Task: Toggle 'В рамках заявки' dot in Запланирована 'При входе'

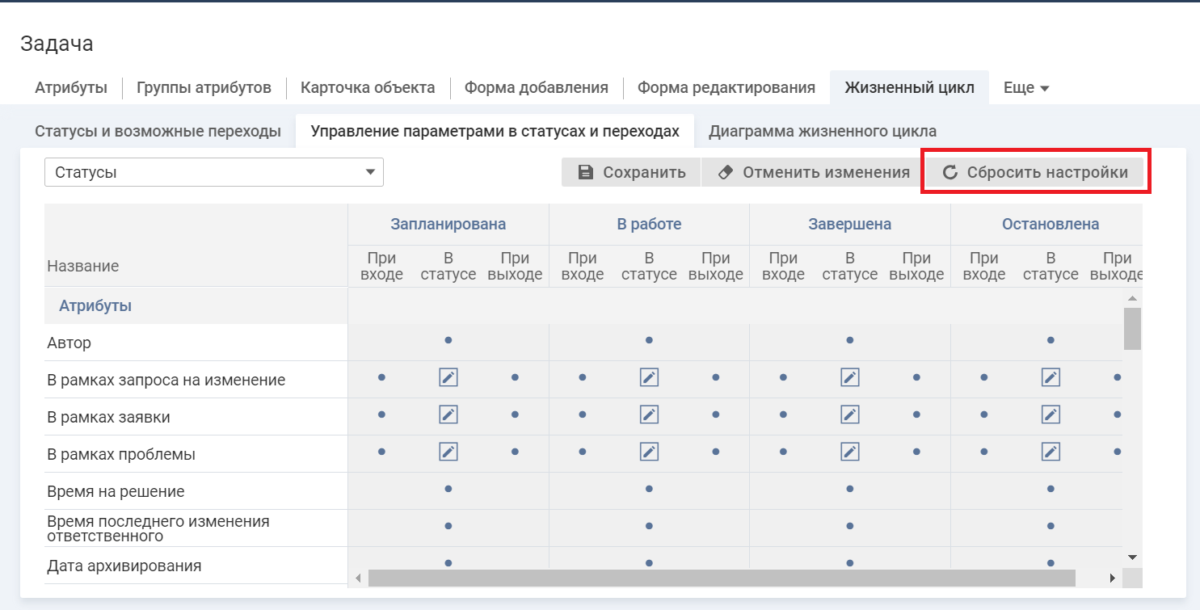Action: 381,414
